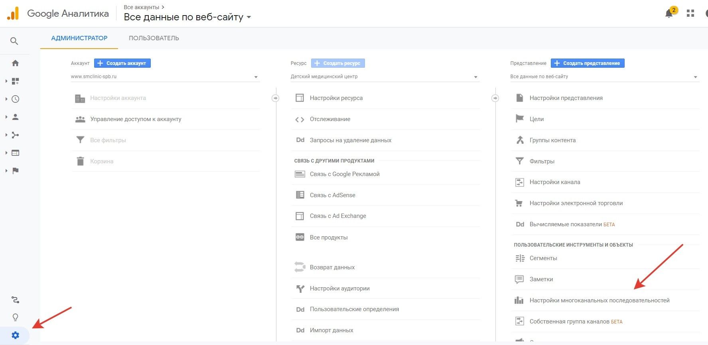Open Настройки аудитории

pyautogui.click(x=340, y=288)
